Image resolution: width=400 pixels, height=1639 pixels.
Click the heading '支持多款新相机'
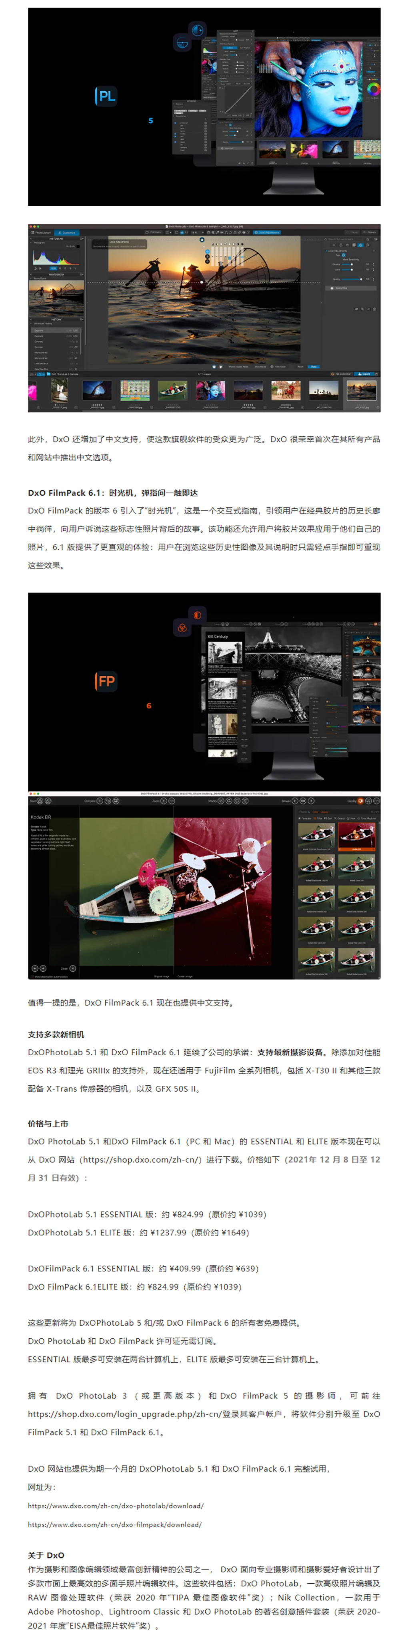(56, 1034)
